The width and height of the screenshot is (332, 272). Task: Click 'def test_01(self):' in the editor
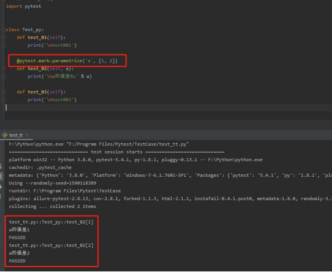click(x=41, y=38)
